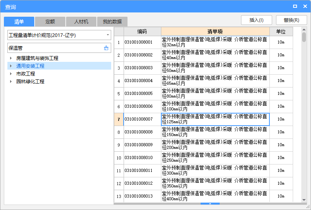Select the 径32mm以内 item description
This screenshot has width=311, height=210.
(x=215, y=42)
